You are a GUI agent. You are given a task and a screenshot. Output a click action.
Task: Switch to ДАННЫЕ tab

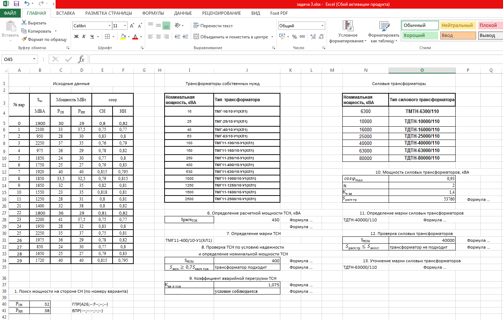(183, 13)
